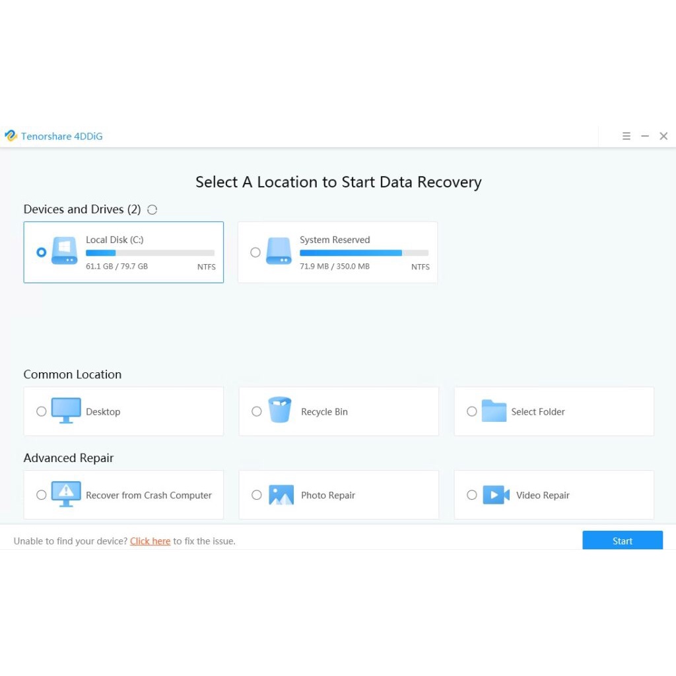Viewport: 676px width, 676px height.
Task: Click the System Reserved drive icon
Action: pos(279,252)
